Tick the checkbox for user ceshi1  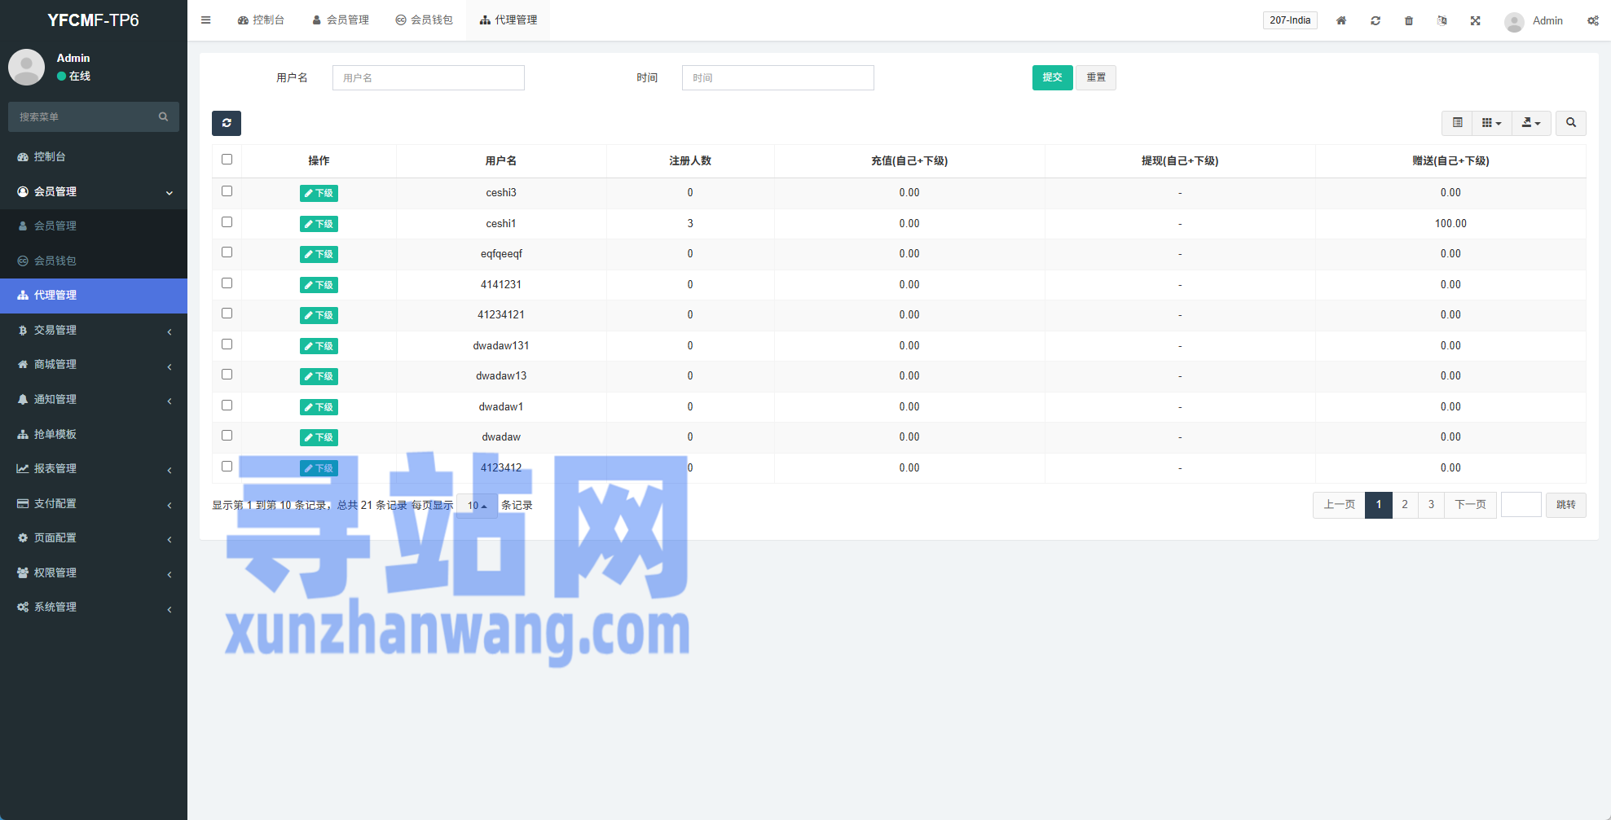click(227, 222)
